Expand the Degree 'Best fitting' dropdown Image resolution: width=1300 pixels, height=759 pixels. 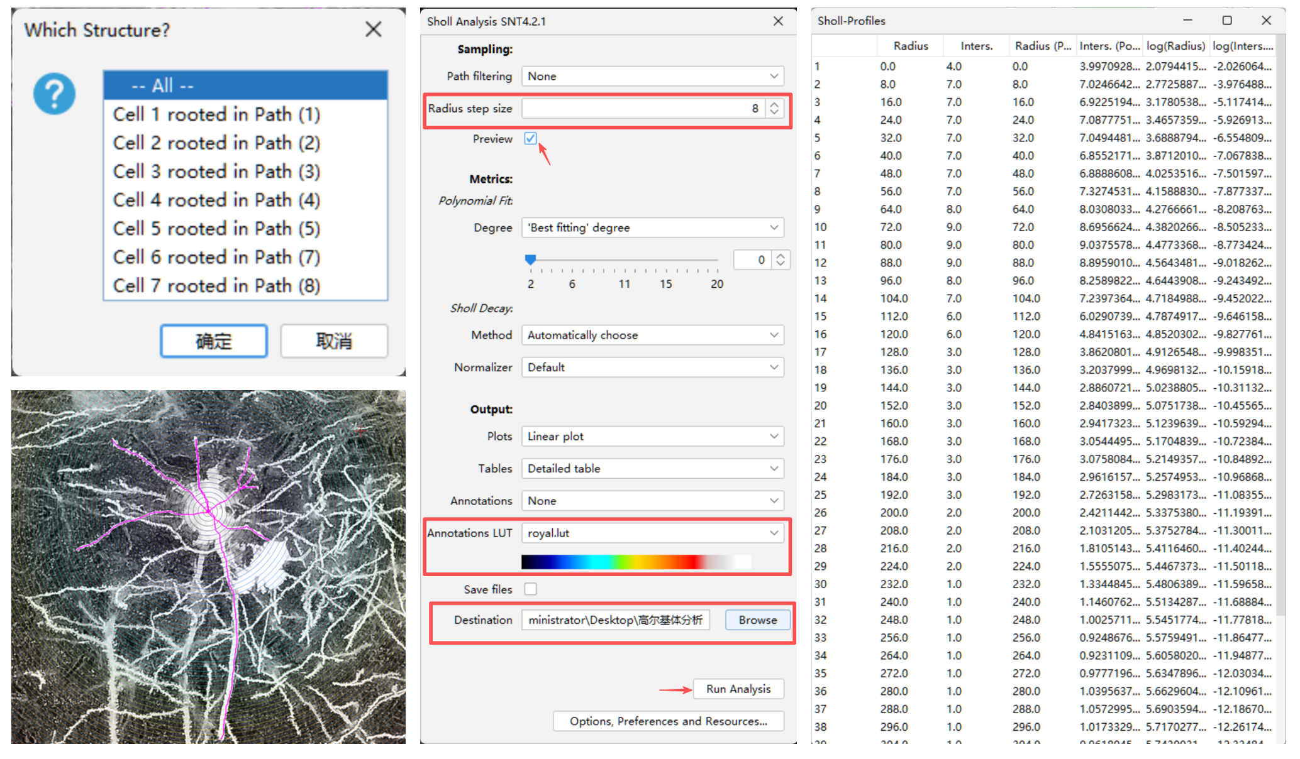pos(652,227)
